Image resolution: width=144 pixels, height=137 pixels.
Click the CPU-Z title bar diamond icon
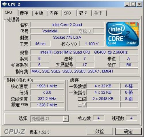[x=4, y=4]
